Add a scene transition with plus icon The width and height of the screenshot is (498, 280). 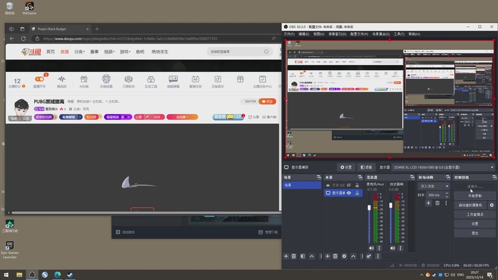428,203
